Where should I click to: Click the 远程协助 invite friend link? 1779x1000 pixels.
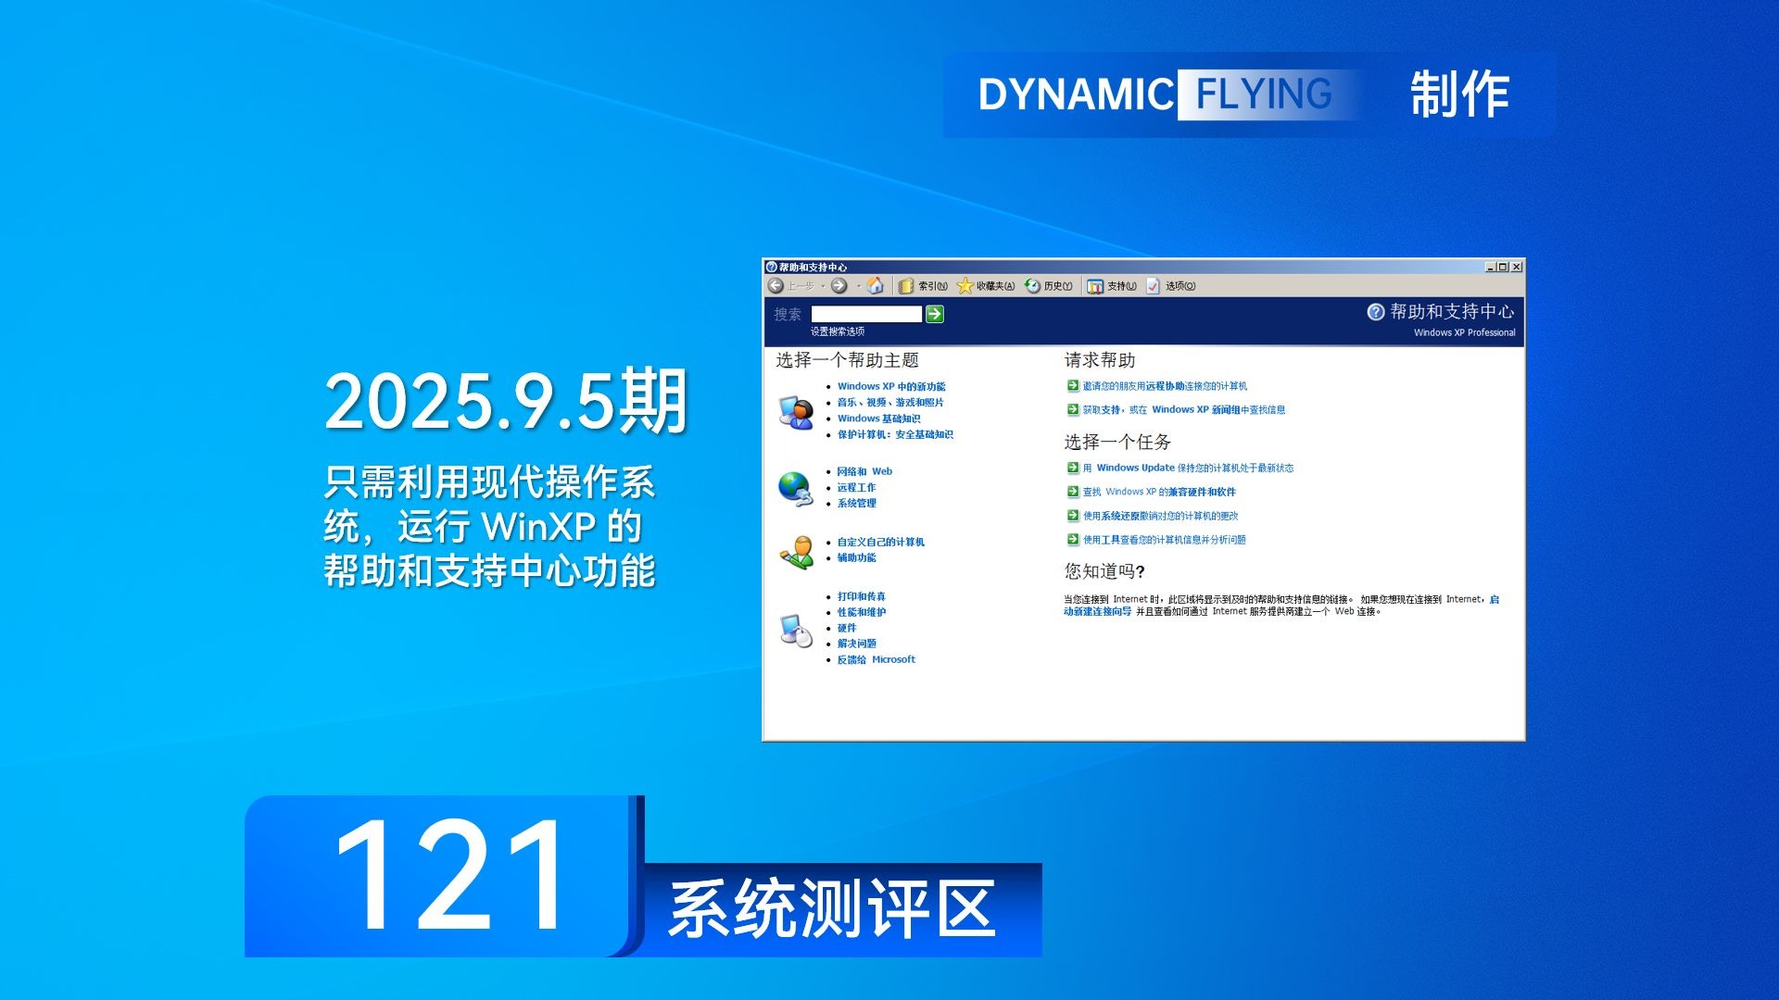pos(1164,386)
